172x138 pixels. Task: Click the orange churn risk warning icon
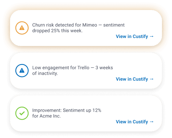tap(22, 28)
